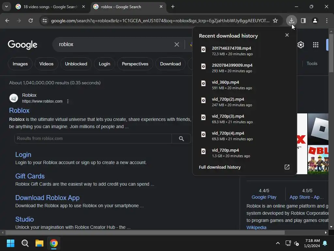The image size is (334, 251).
Task: Select the Unblocked search chip
Action: 76,64
